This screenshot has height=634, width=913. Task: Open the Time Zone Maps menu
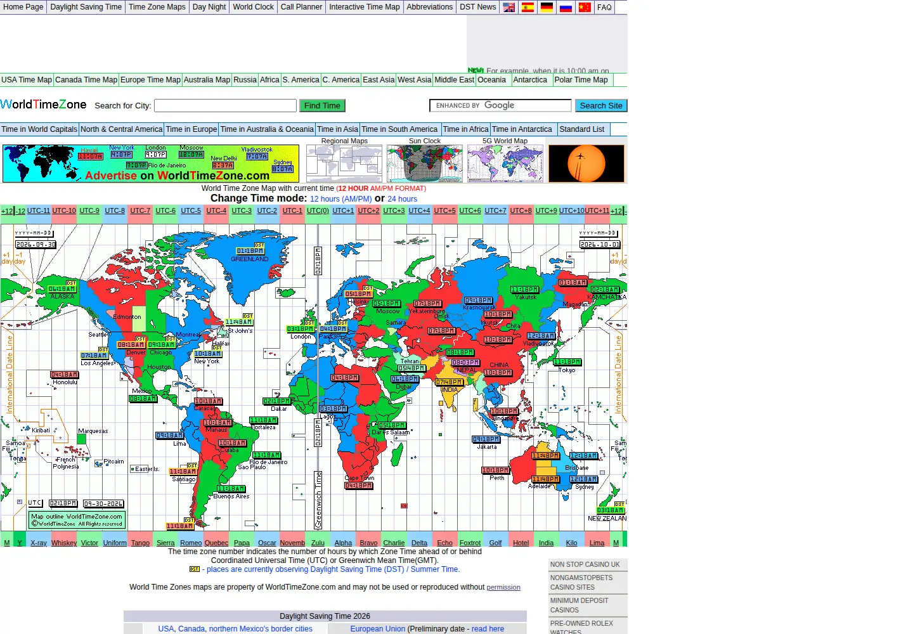point(157,7)
